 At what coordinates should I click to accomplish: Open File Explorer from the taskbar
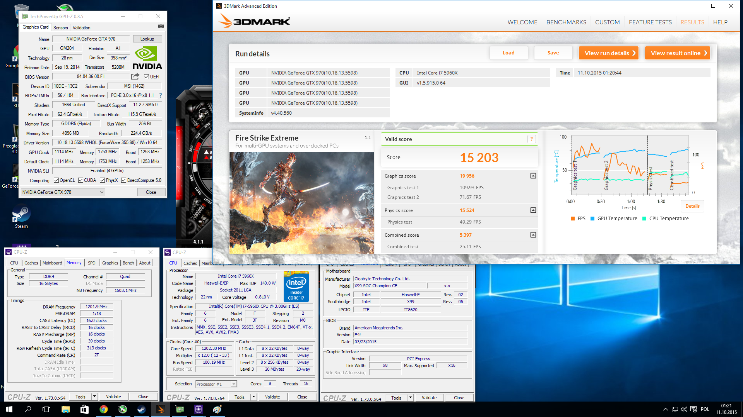point(65,409)
